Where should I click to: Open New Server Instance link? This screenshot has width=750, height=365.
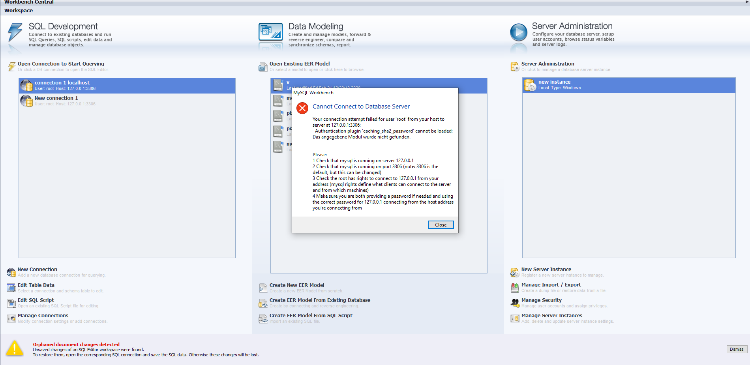click(546, 270)
